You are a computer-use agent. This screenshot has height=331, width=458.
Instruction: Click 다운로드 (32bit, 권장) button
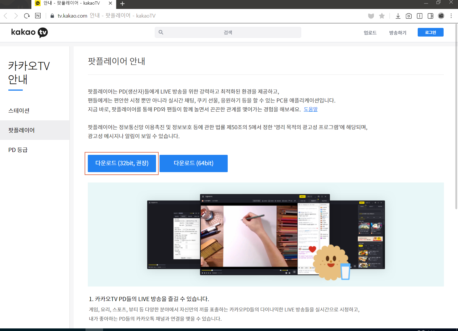pos(122,163)
